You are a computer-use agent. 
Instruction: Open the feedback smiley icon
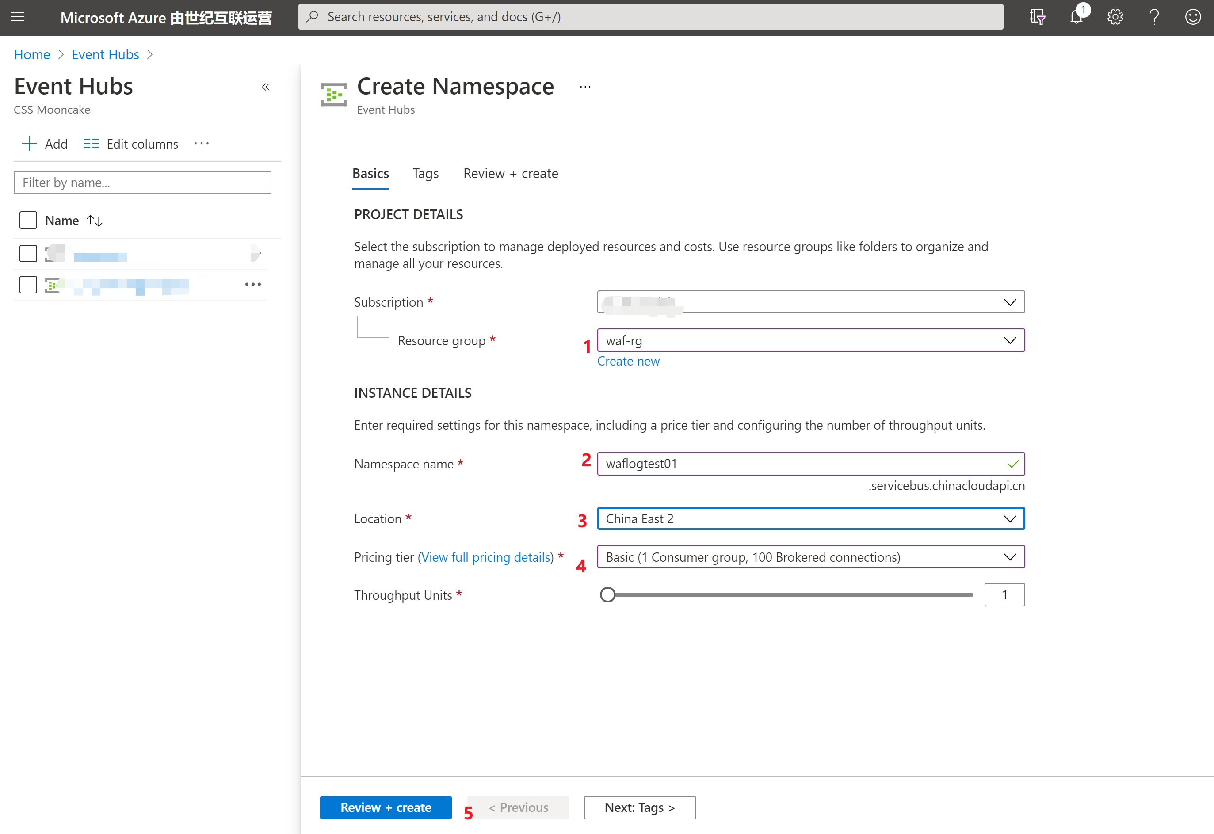click(1193, 17)
